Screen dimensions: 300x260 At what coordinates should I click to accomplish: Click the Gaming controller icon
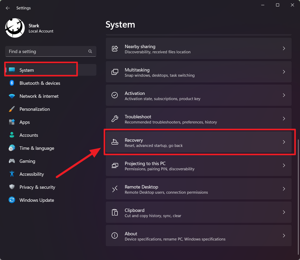12,161
